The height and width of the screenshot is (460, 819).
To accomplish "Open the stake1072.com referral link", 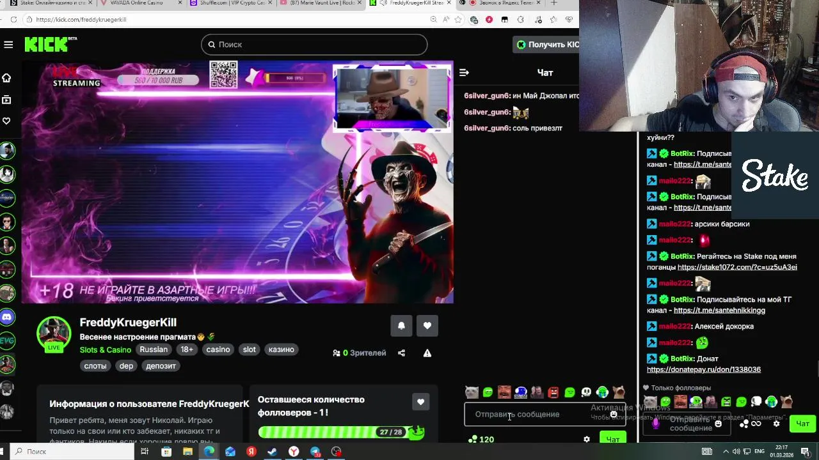I will pyautogui.click(x=737, y=267).
